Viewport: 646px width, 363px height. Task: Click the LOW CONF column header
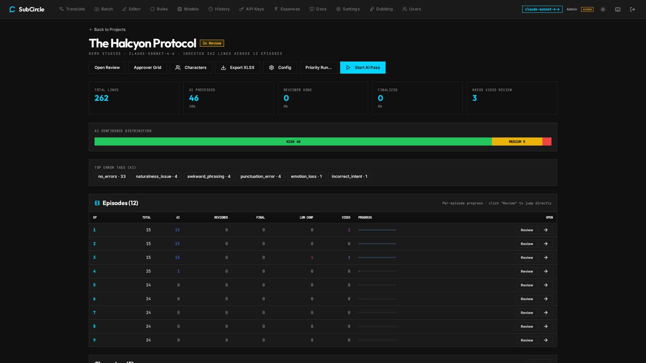click(x=307, y=217)
